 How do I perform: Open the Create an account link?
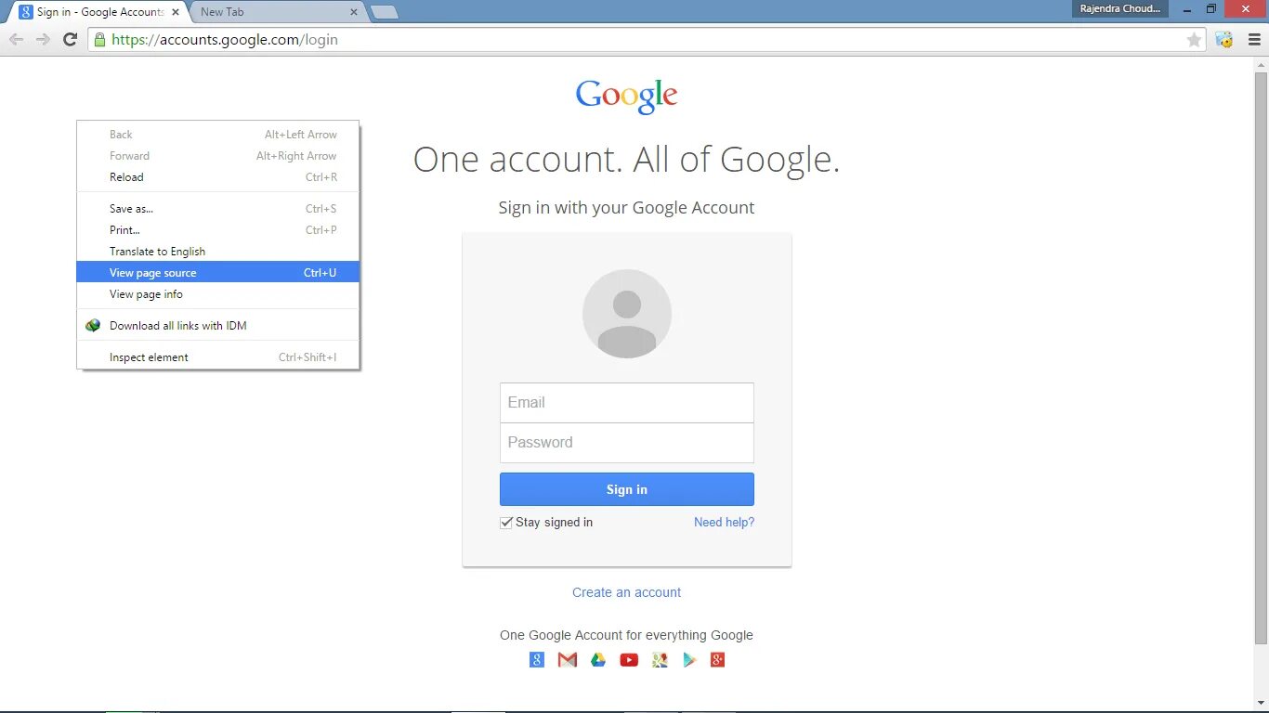tap(627, 592)
